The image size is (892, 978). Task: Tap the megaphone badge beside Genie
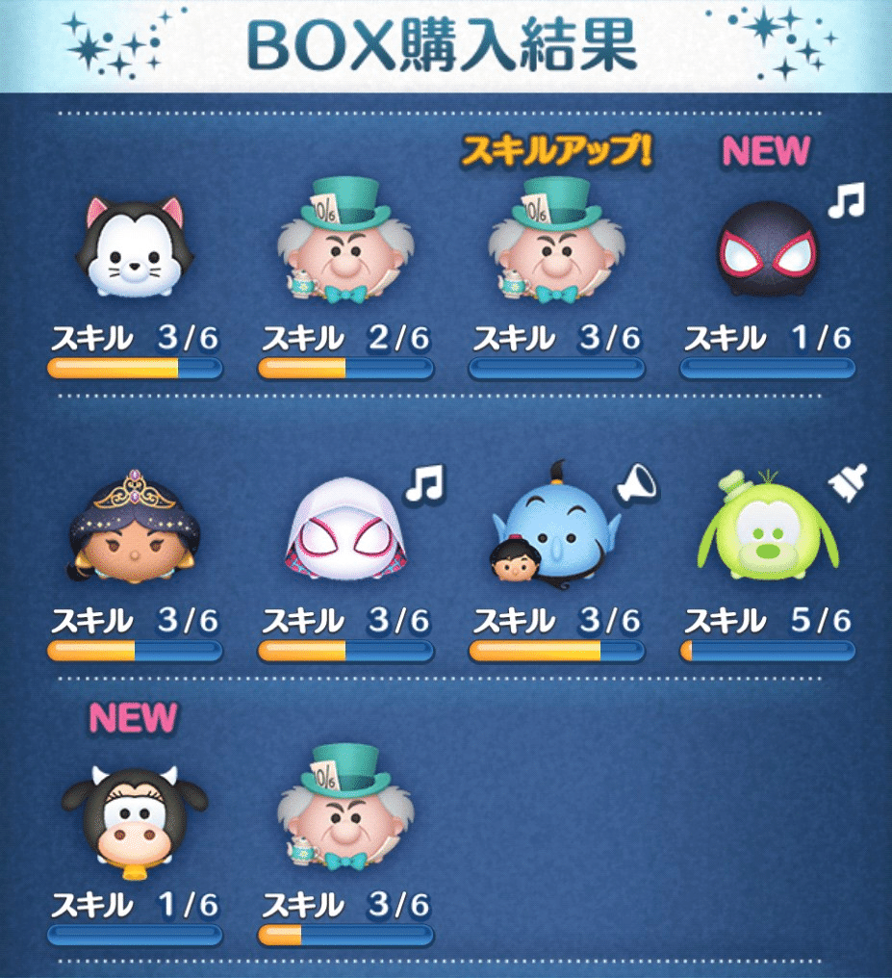tap(636, 484)
